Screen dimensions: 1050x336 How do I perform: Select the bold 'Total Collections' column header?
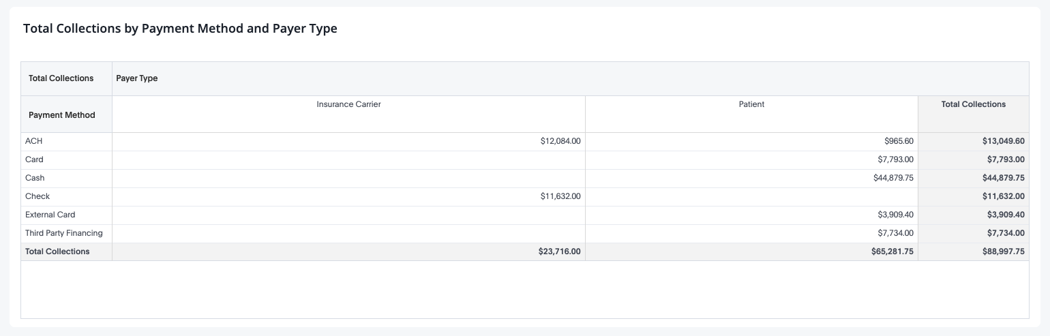973,104
